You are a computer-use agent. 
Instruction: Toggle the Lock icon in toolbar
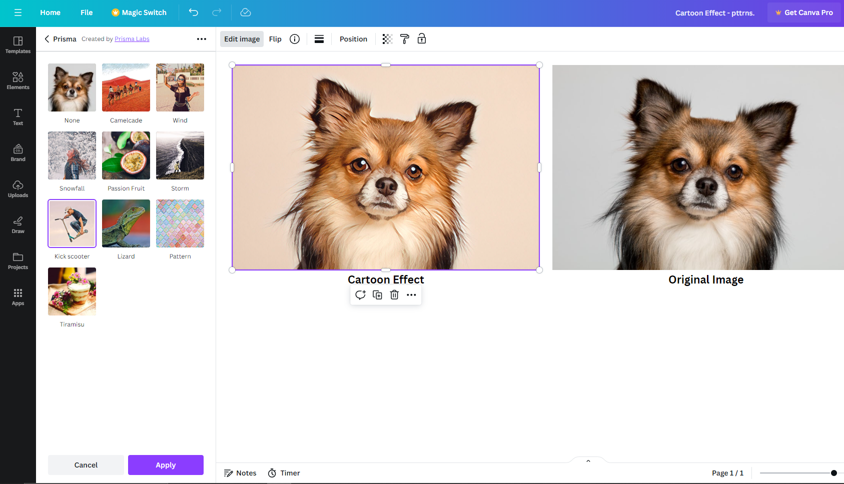422,39
